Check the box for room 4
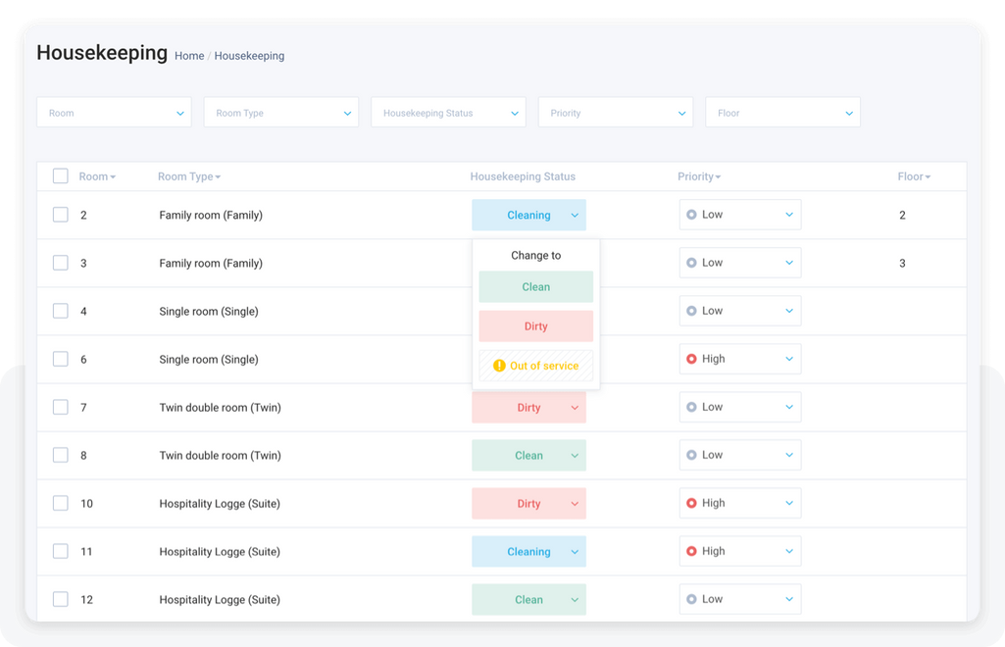Image resolution: width=1005 pixels, height=647 pixels. coord(60,311)
